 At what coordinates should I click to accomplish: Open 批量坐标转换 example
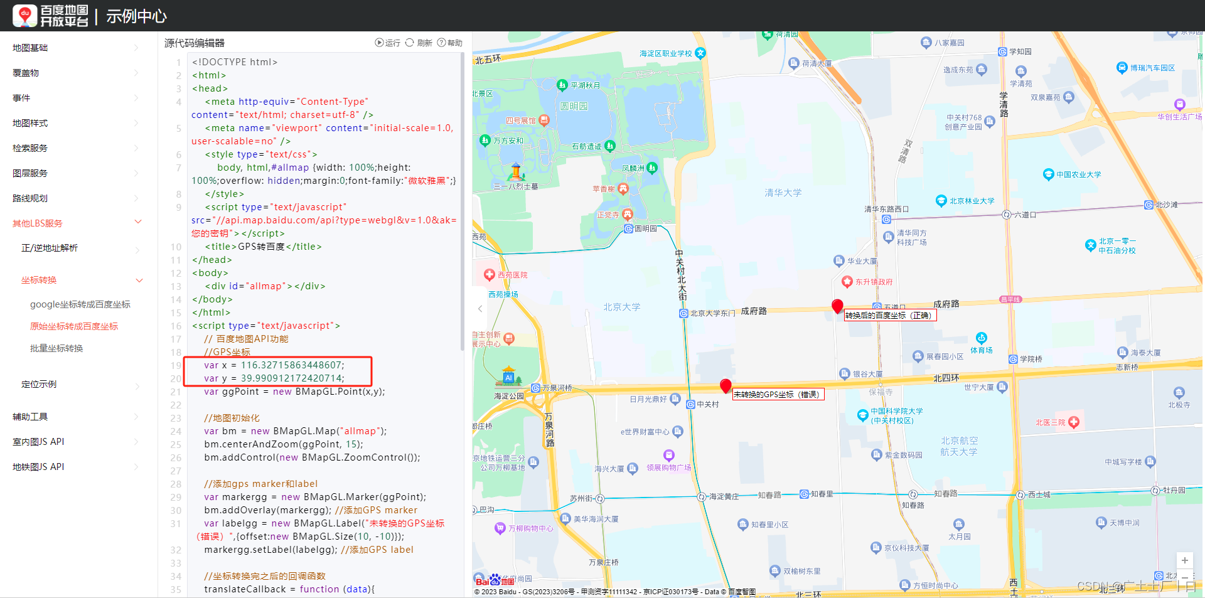(x=56, y=348)
